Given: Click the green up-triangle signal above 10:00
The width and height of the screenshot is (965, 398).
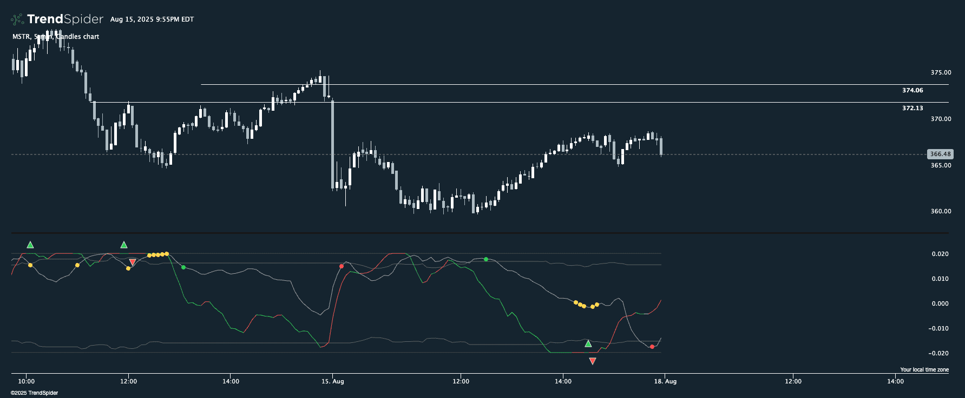Looking at the screenshot, I should coord(30,245).
